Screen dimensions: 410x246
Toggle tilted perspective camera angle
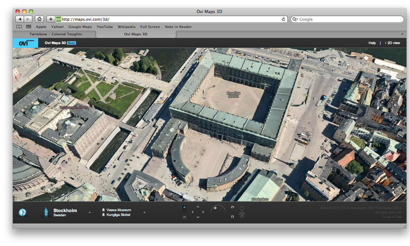click(x=233, y=207)
